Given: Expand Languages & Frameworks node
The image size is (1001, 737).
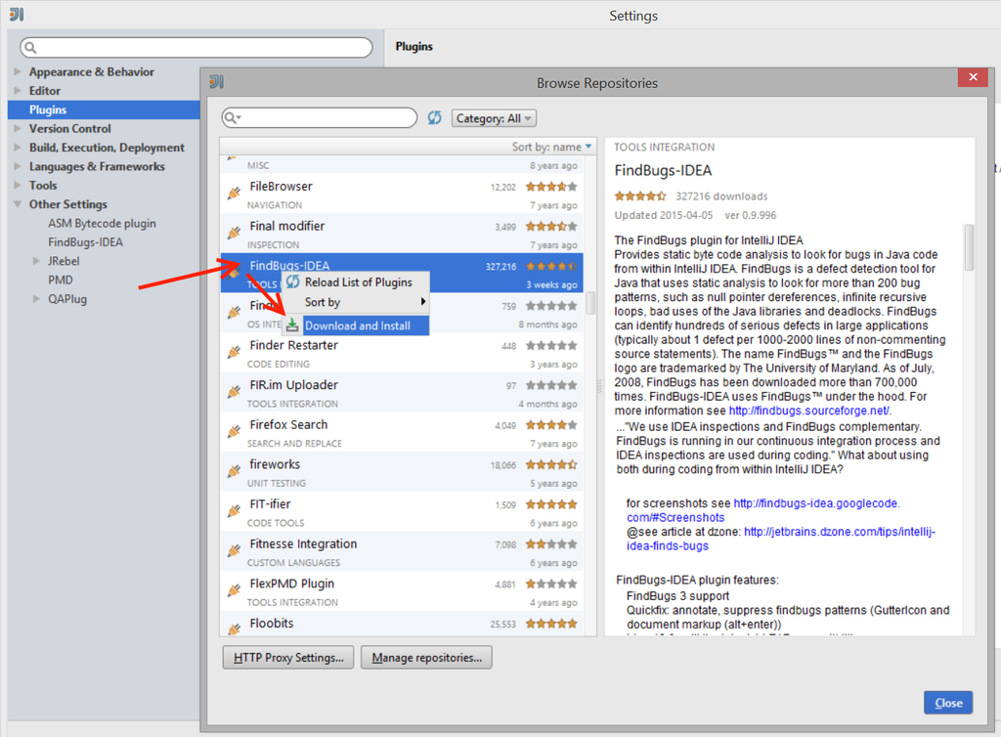Looking at the screenshot, I should click(18, 166).
